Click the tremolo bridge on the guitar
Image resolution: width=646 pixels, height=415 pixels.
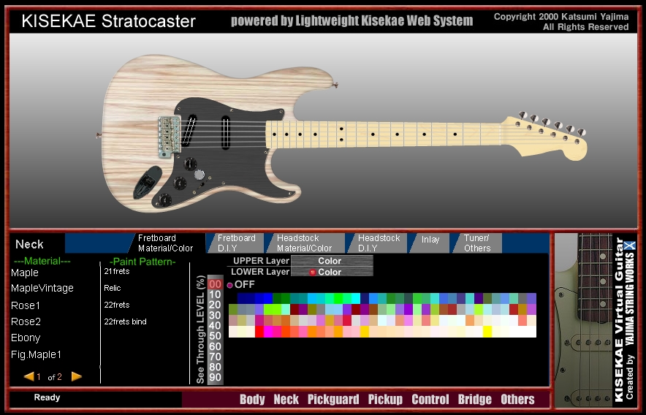pos(169,135)
